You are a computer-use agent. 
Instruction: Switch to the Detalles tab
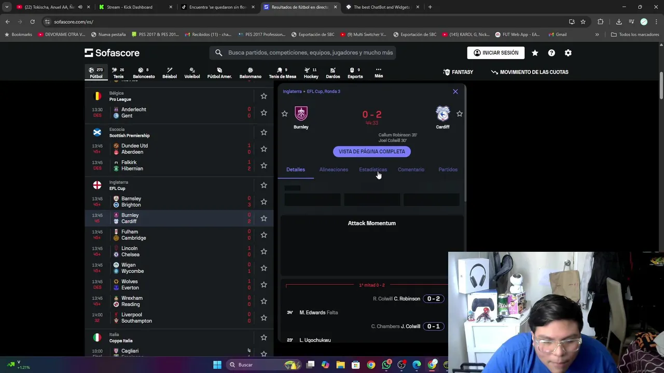(x=296, y=169)
